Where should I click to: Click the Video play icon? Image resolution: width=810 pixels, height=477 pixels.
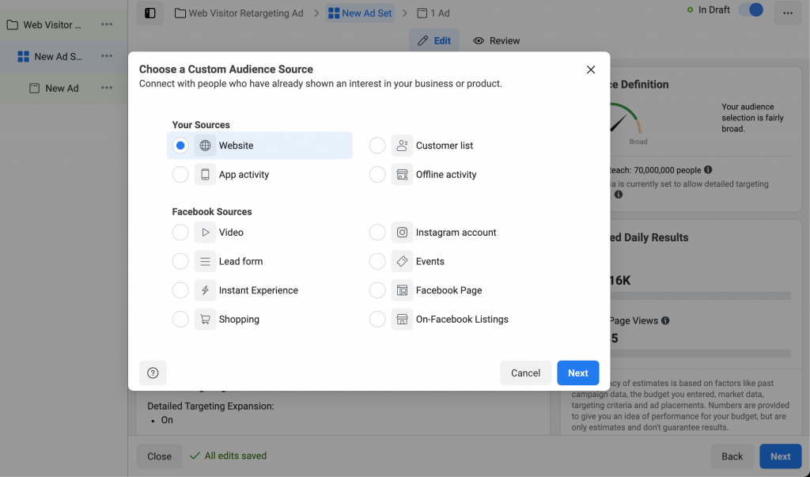(x=205, y=233)
